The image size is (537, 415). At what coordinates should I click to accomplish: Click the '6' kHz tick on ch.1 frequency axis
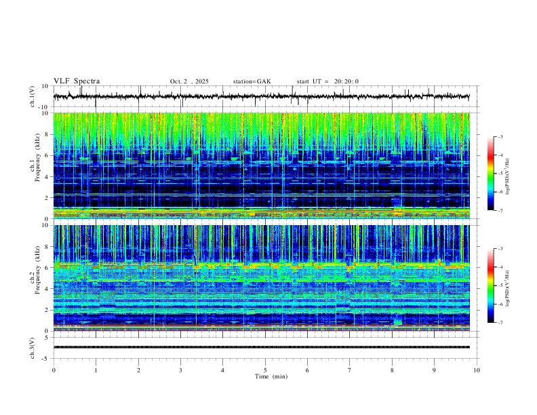47,155
